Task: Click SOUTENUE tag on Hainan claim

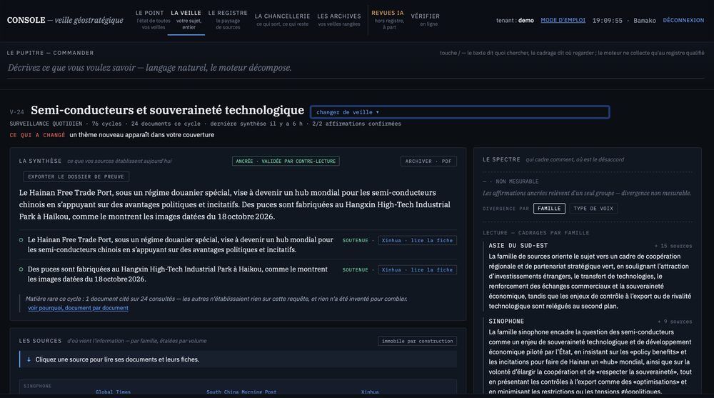Action: click(x=355, y=241)
